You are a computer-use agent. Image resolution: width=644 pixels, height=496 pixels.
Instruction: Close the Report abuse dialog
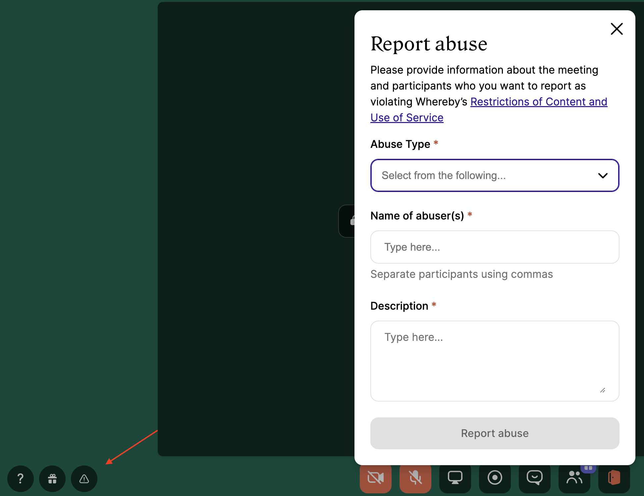pyautogui.click(x=617, y=29)
